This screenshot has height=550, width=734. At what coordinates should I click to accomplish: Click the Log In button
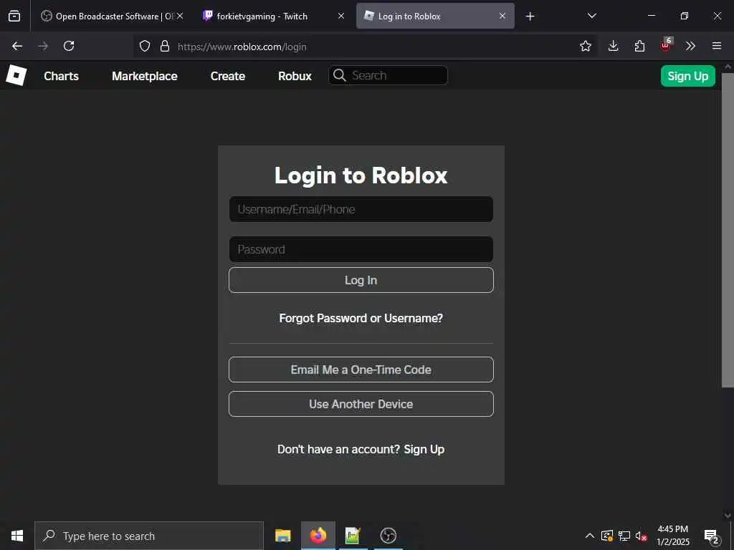(361, 280)
